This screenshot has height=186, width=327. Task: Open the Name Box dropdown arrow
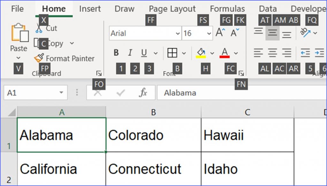[x=61, y=93]
